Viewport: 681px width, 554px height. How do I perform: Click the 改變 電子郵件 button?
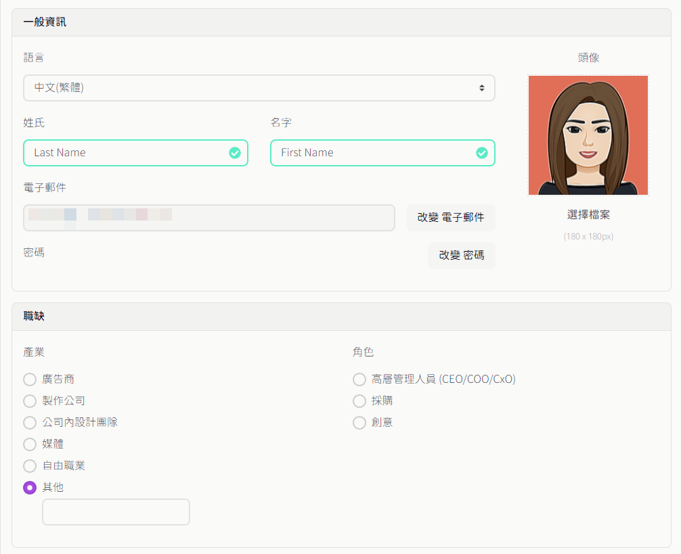click(x=450, y=218)
